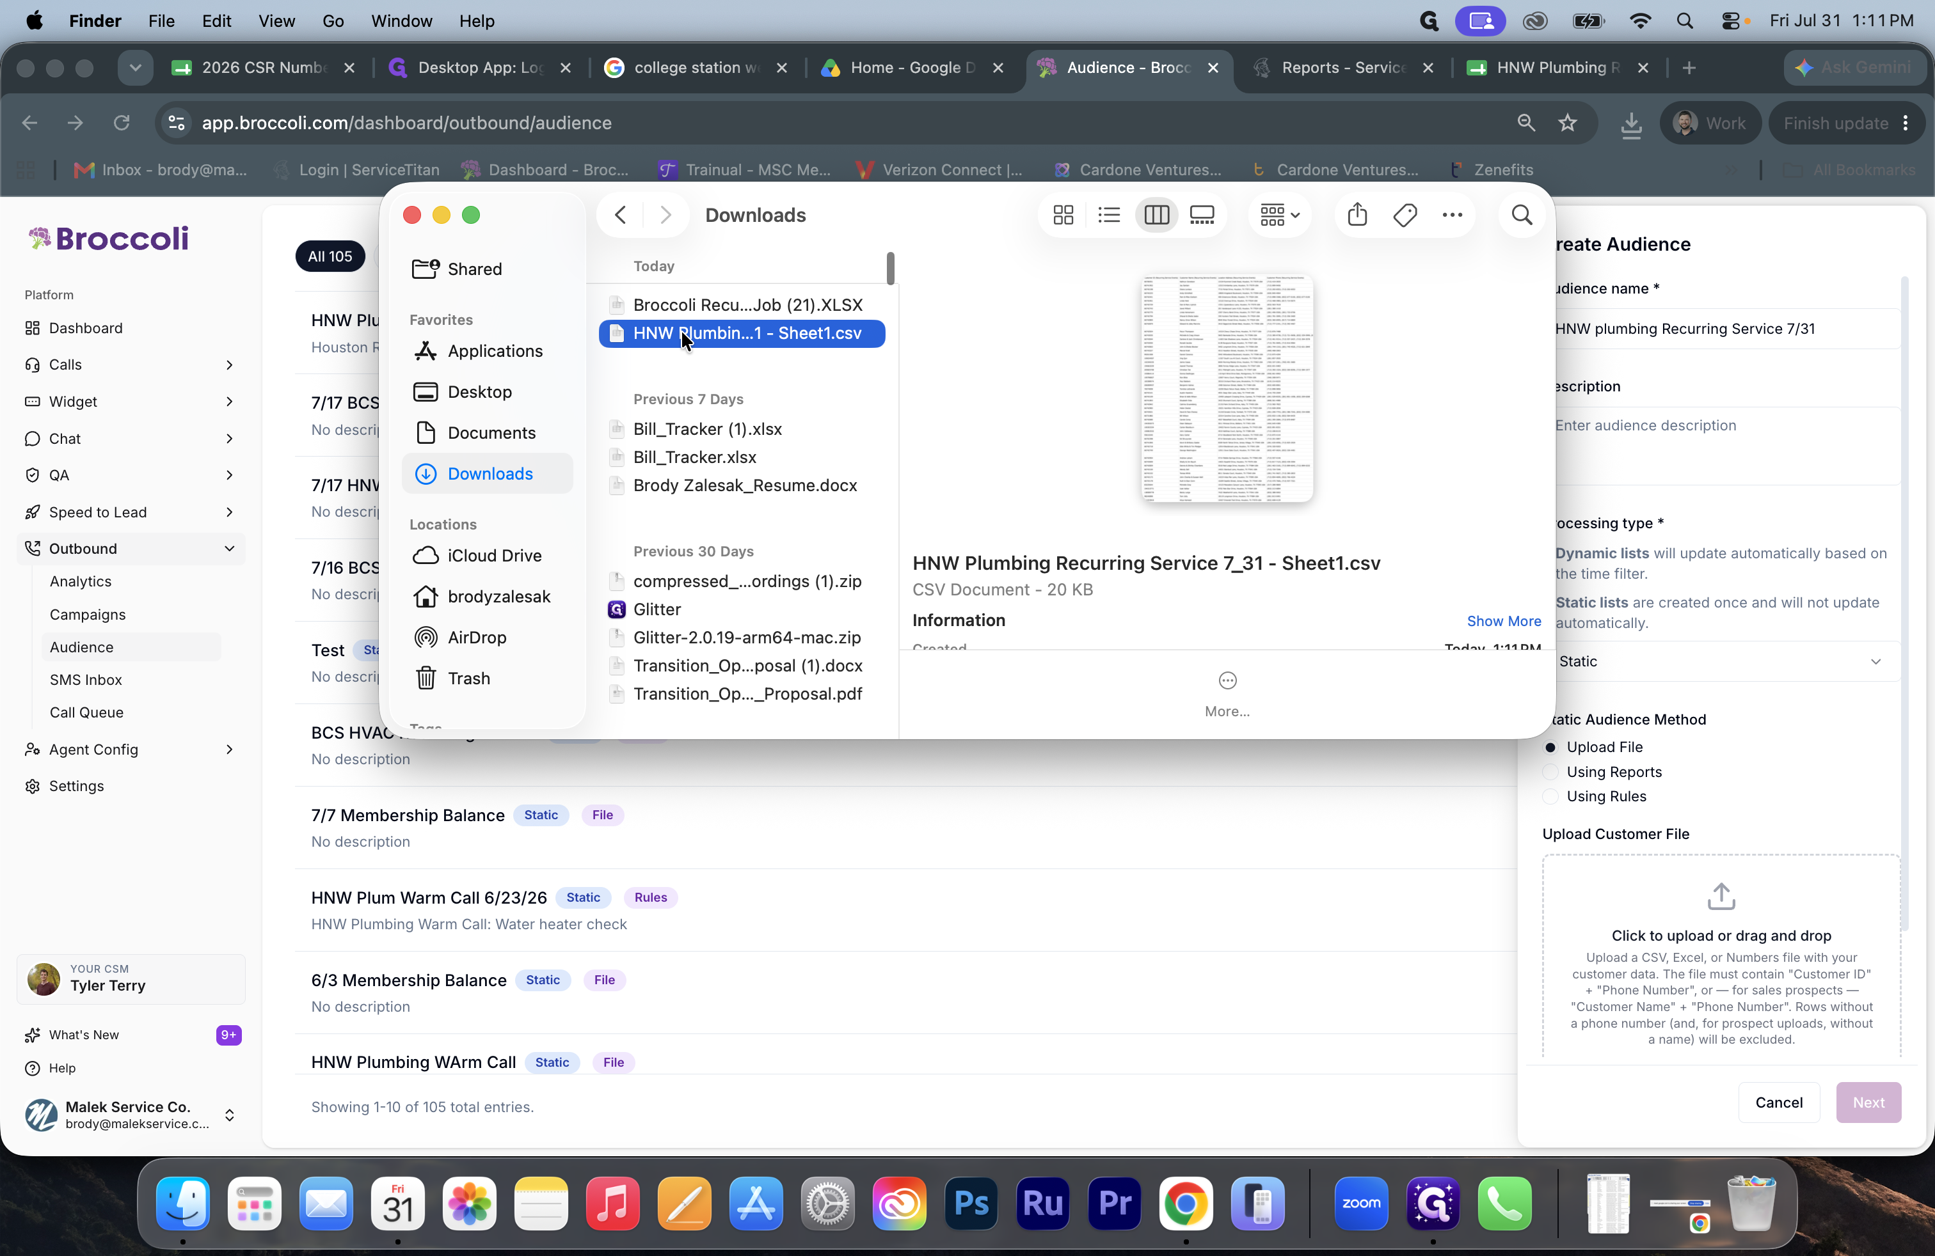The height and width of the screenshot is (1256, 1935).
Task: Select Brody Zalesak_Resume.docx file
Action: [742, 486]
